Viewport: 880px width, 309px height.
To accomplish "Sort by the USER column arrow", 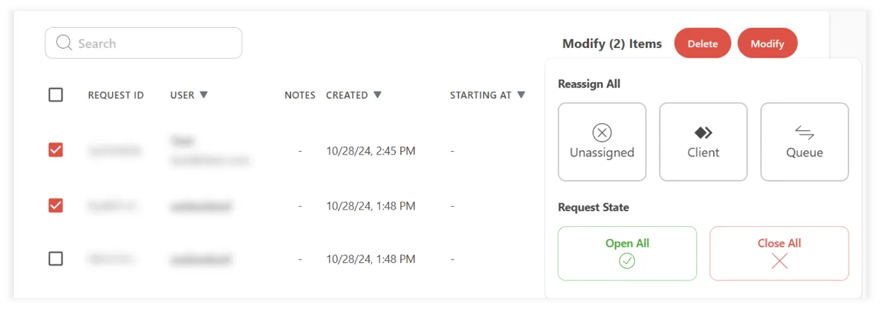I will 203,95.
